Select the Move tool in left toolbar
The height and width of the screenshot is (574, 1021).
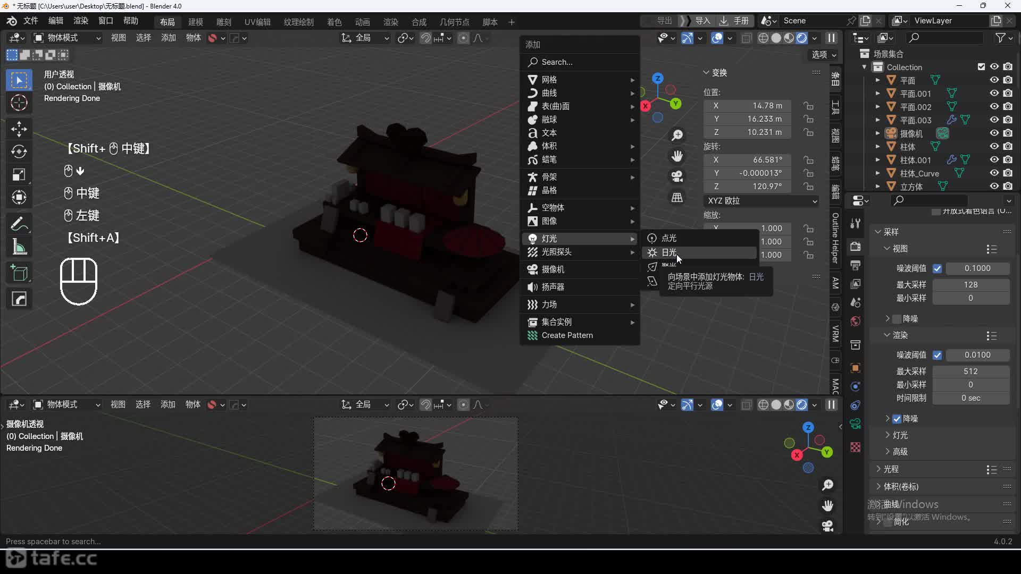(19, 129)
